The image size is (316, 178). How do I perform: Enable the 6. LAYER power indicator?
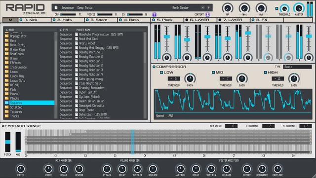coord(187,20)
